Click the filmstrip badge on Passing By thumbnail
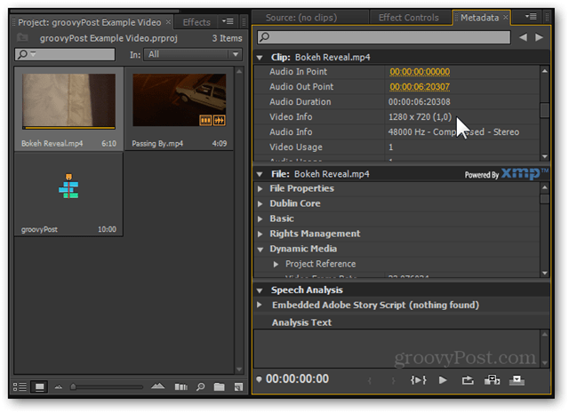 [x=205, y=120]
